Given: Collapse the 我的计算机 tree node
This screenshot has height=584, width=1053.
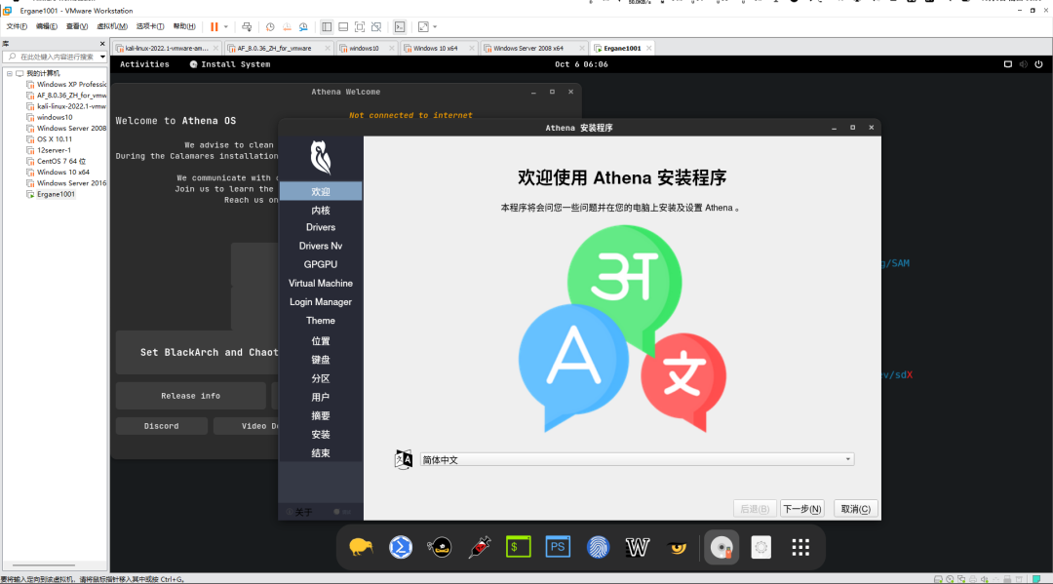Looking at the screenshot, I should coord(10,73).
